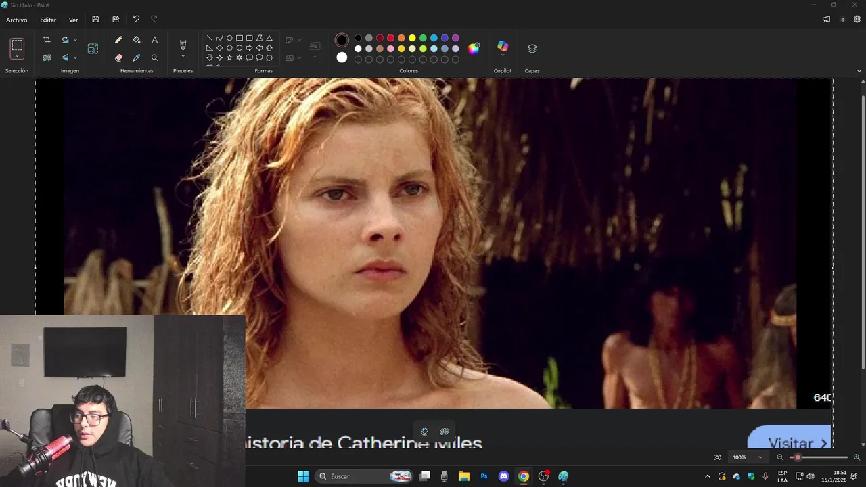866x487 pixels.
Task: Select the Magnifier tool
Action: [x=154, y=57]
